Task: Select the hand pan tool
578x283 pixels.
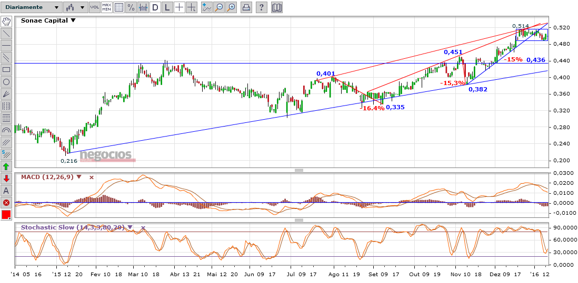Action: [6, 22]
